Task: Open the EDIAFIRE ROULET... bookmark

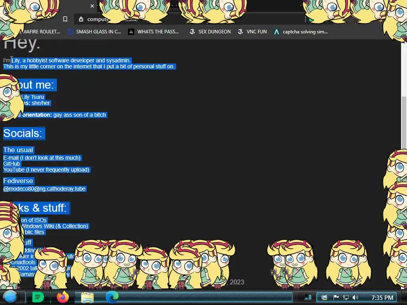Action: [40, 32]
